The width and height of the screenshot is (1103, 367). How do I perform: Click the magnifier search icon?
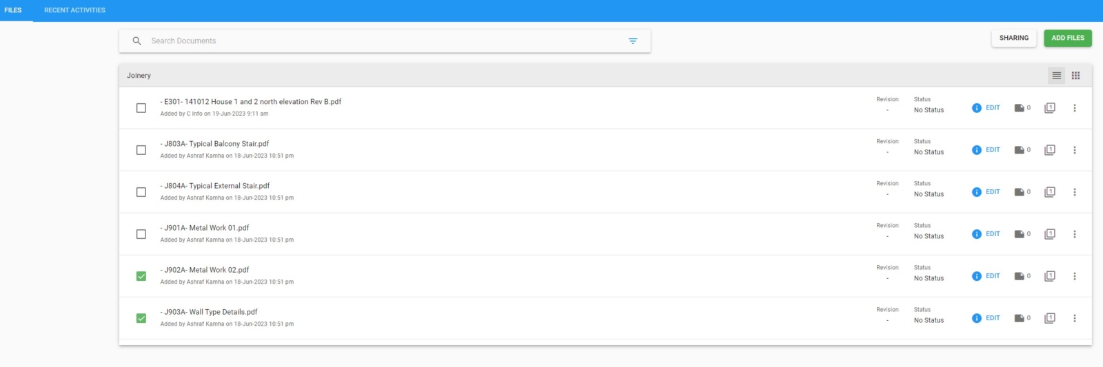[136, 41]
